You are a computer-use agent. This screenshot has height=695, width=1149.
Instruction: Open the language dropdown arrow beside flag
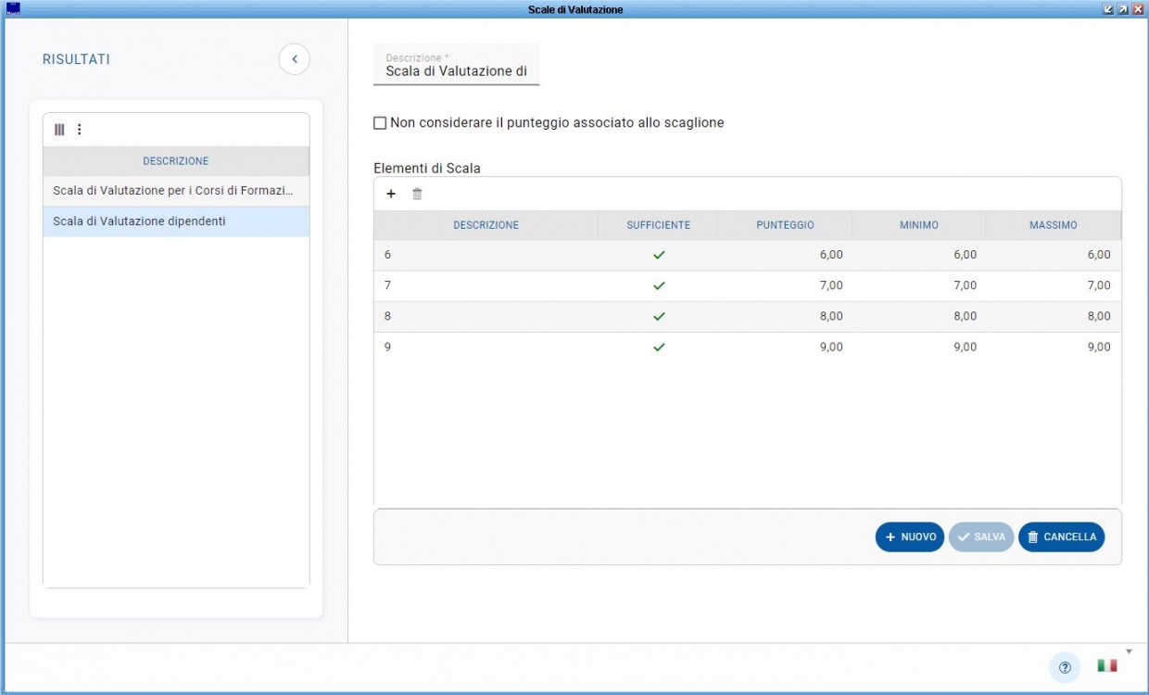(1129, 651)
